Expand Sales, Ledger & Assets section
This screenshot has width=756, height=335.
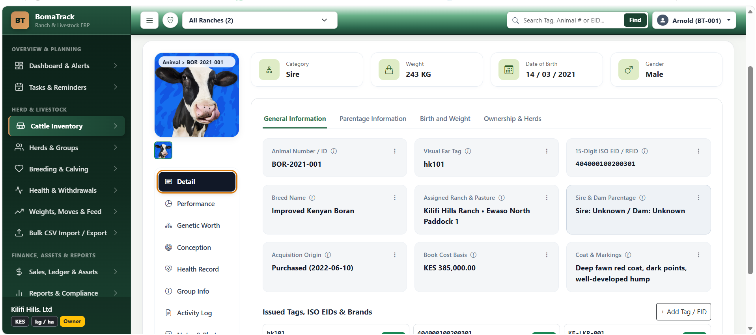66,272
